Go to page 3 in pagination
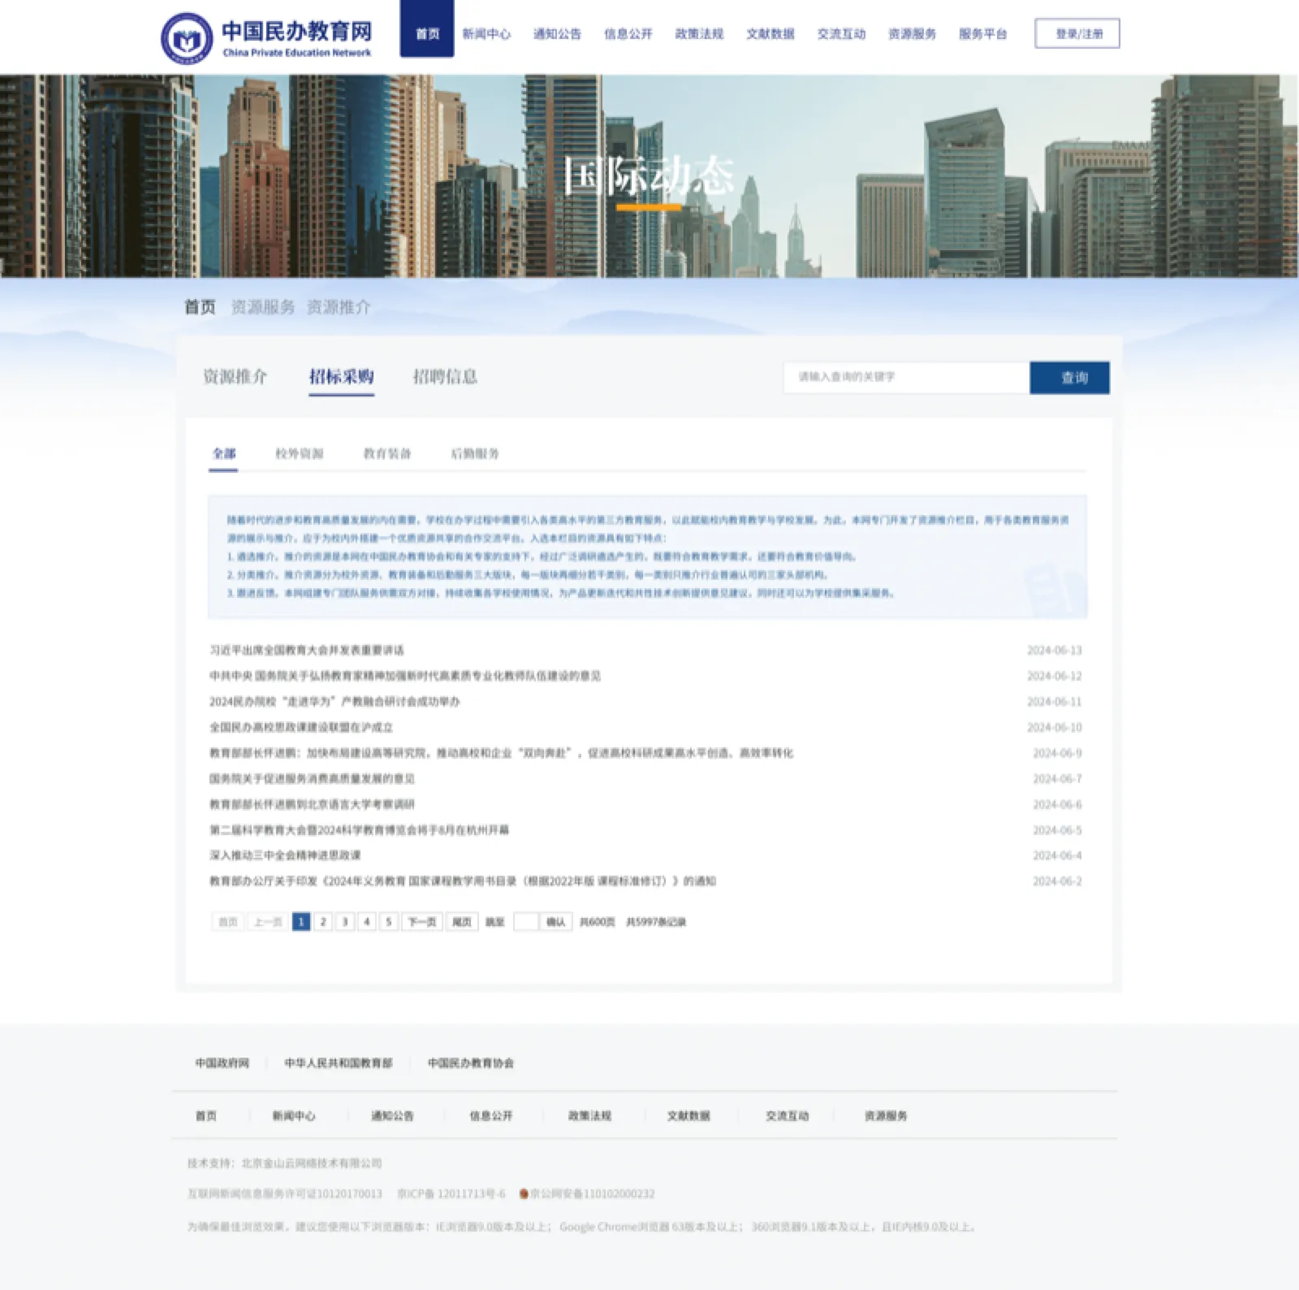 point(344,922)
